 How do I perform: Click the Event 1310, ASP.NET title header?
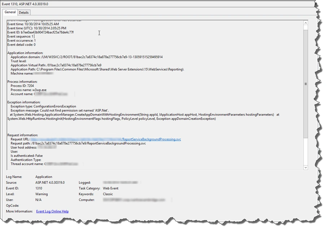point(25,4)
